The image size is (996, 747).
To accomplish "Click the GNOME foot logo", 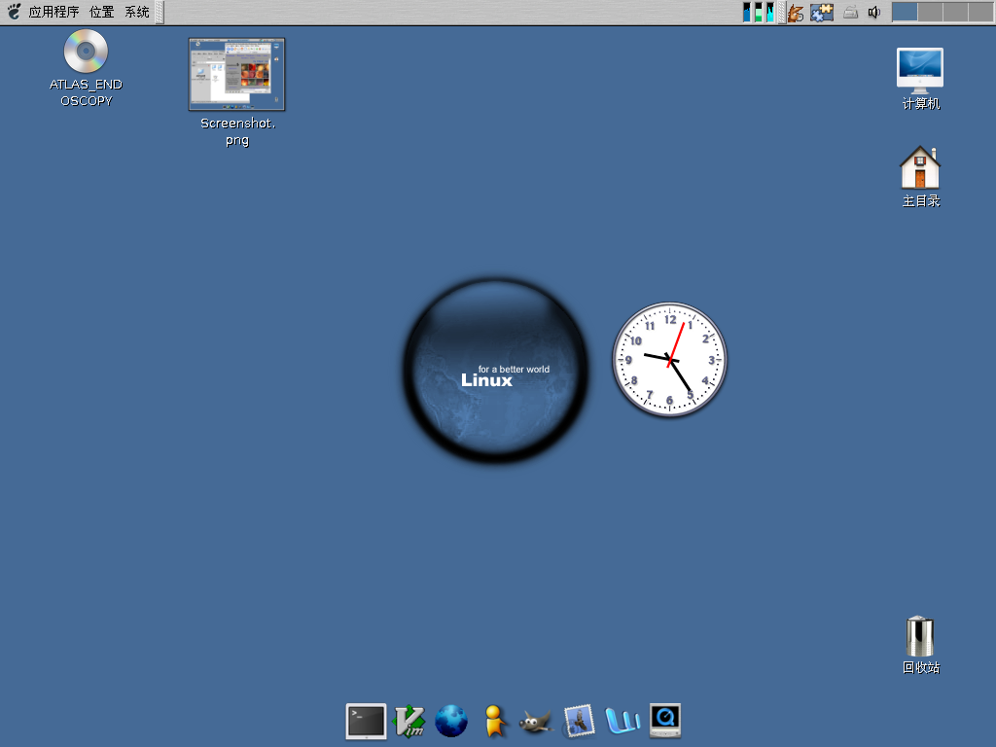I will pos(14,12).
